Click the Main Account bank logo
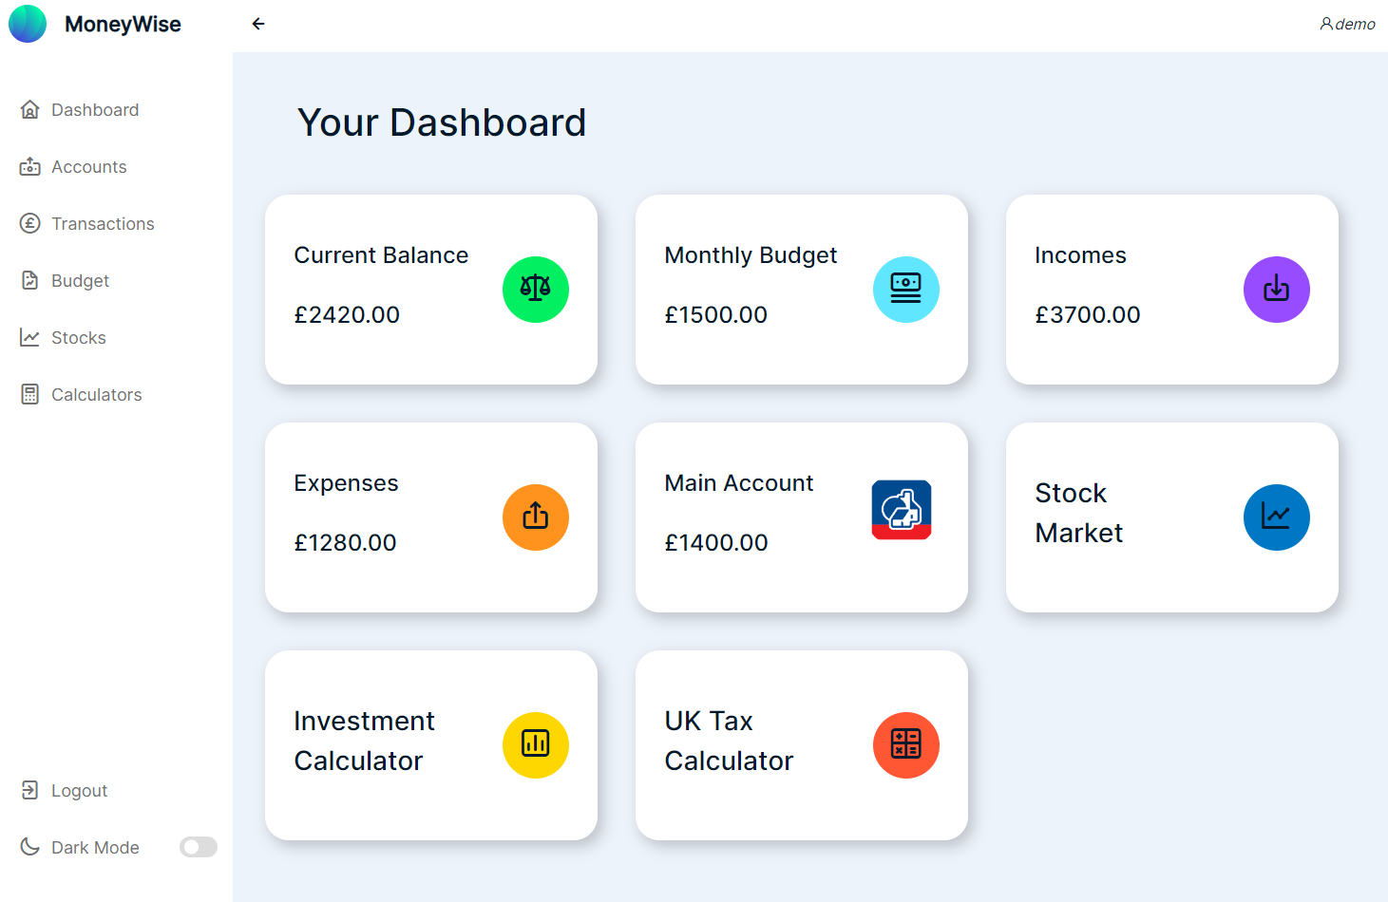1388x902 pixels. 902,510
